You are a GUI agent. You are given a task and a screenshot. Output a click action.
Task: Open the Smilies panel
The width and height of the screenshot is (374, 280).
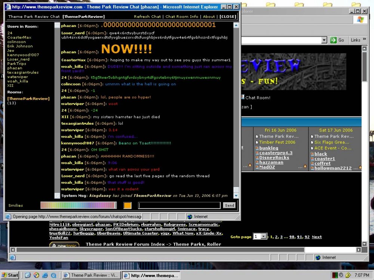tap(16, 205)
